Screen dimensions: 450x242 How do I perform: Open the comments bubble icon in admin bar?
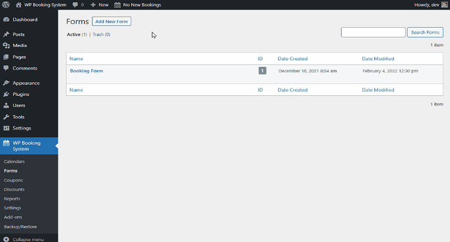click(x=75, y=5)
